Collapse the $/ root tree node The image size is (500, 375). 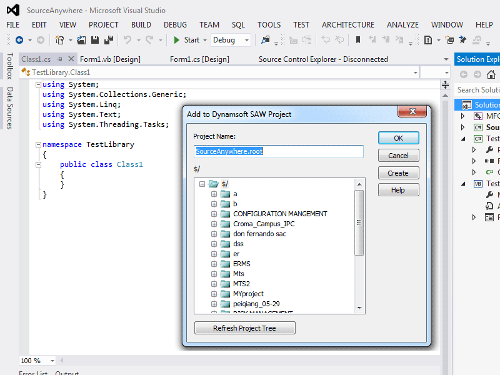[x=202, y=184]
